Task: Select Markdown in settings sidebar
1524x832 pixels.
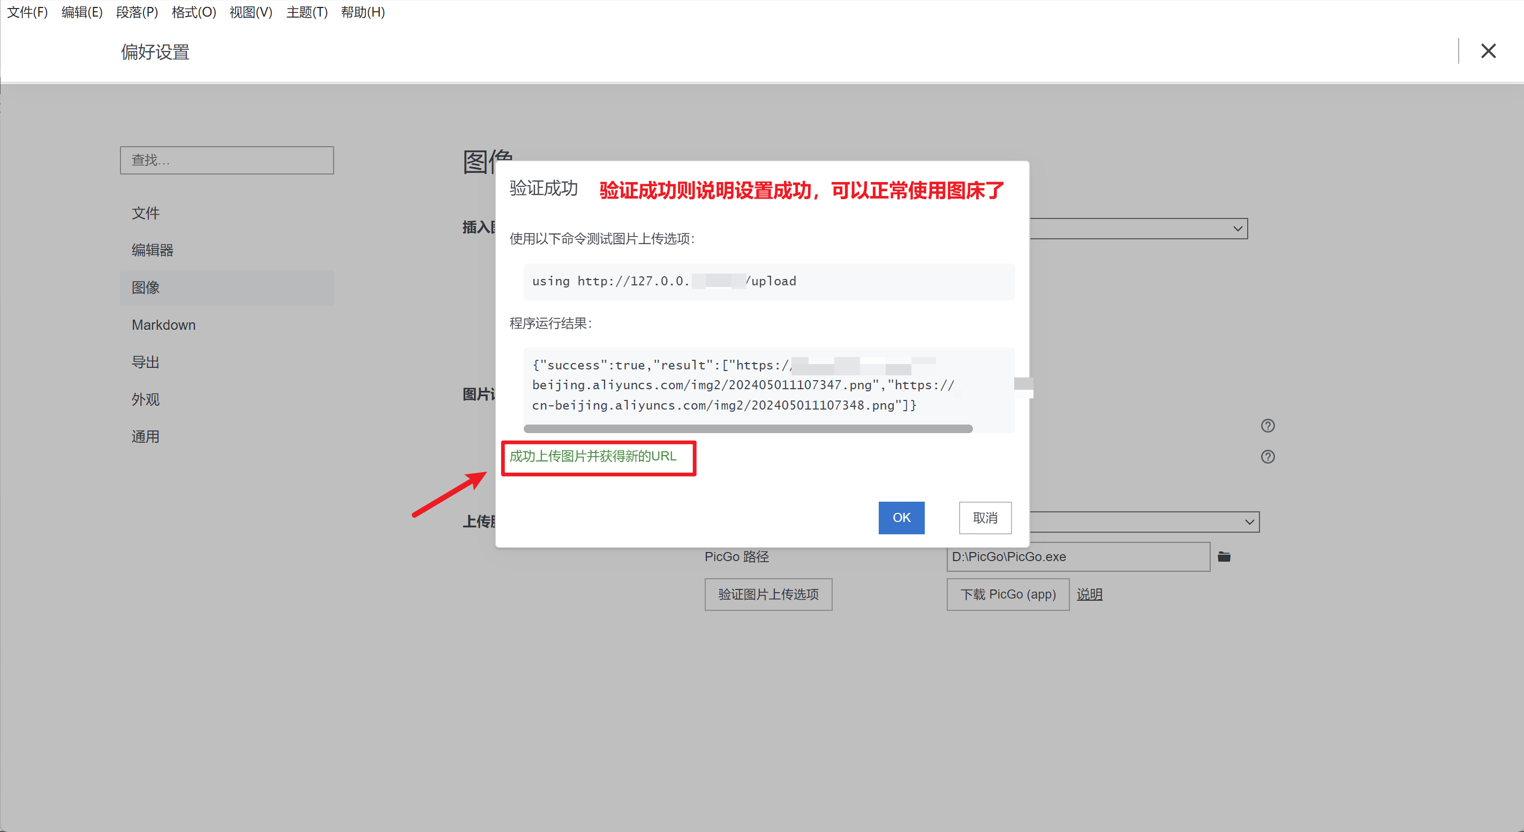Action: pyautogui.click(x=227, y=324)
